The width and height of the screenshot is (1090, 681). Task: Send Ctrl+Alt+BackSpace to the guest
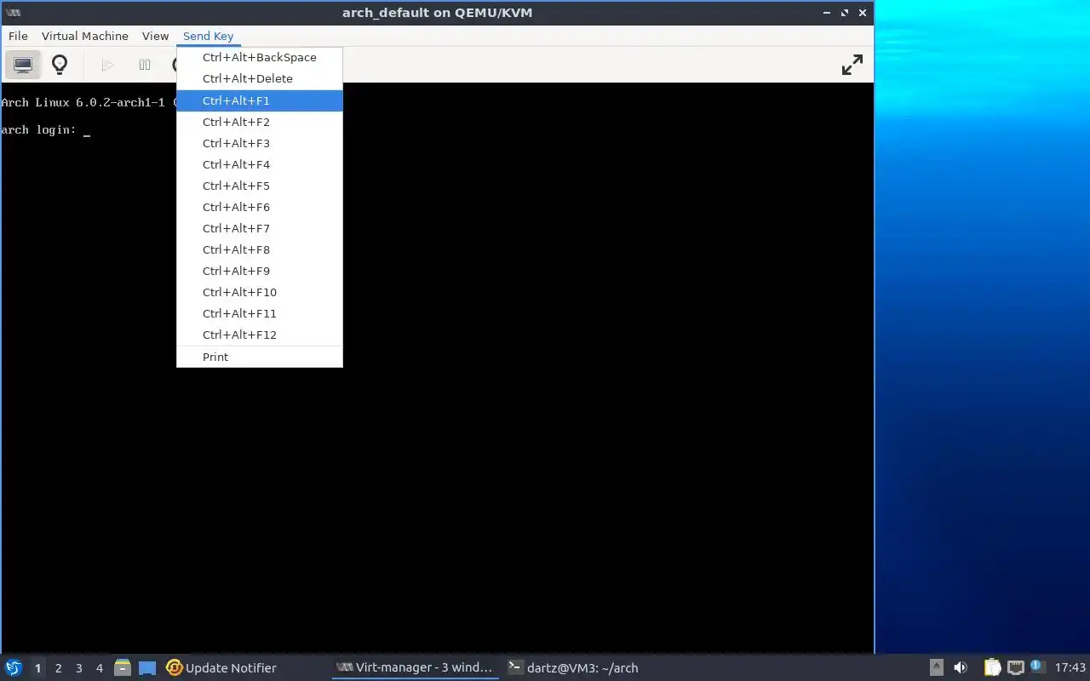coord(260,57)
